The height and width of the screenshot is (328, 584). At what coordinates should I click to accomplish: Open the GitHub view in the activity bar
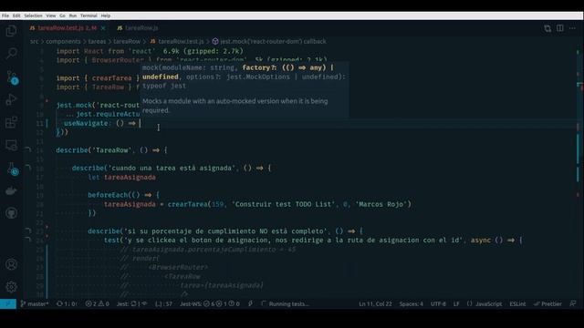coord(11,213)
